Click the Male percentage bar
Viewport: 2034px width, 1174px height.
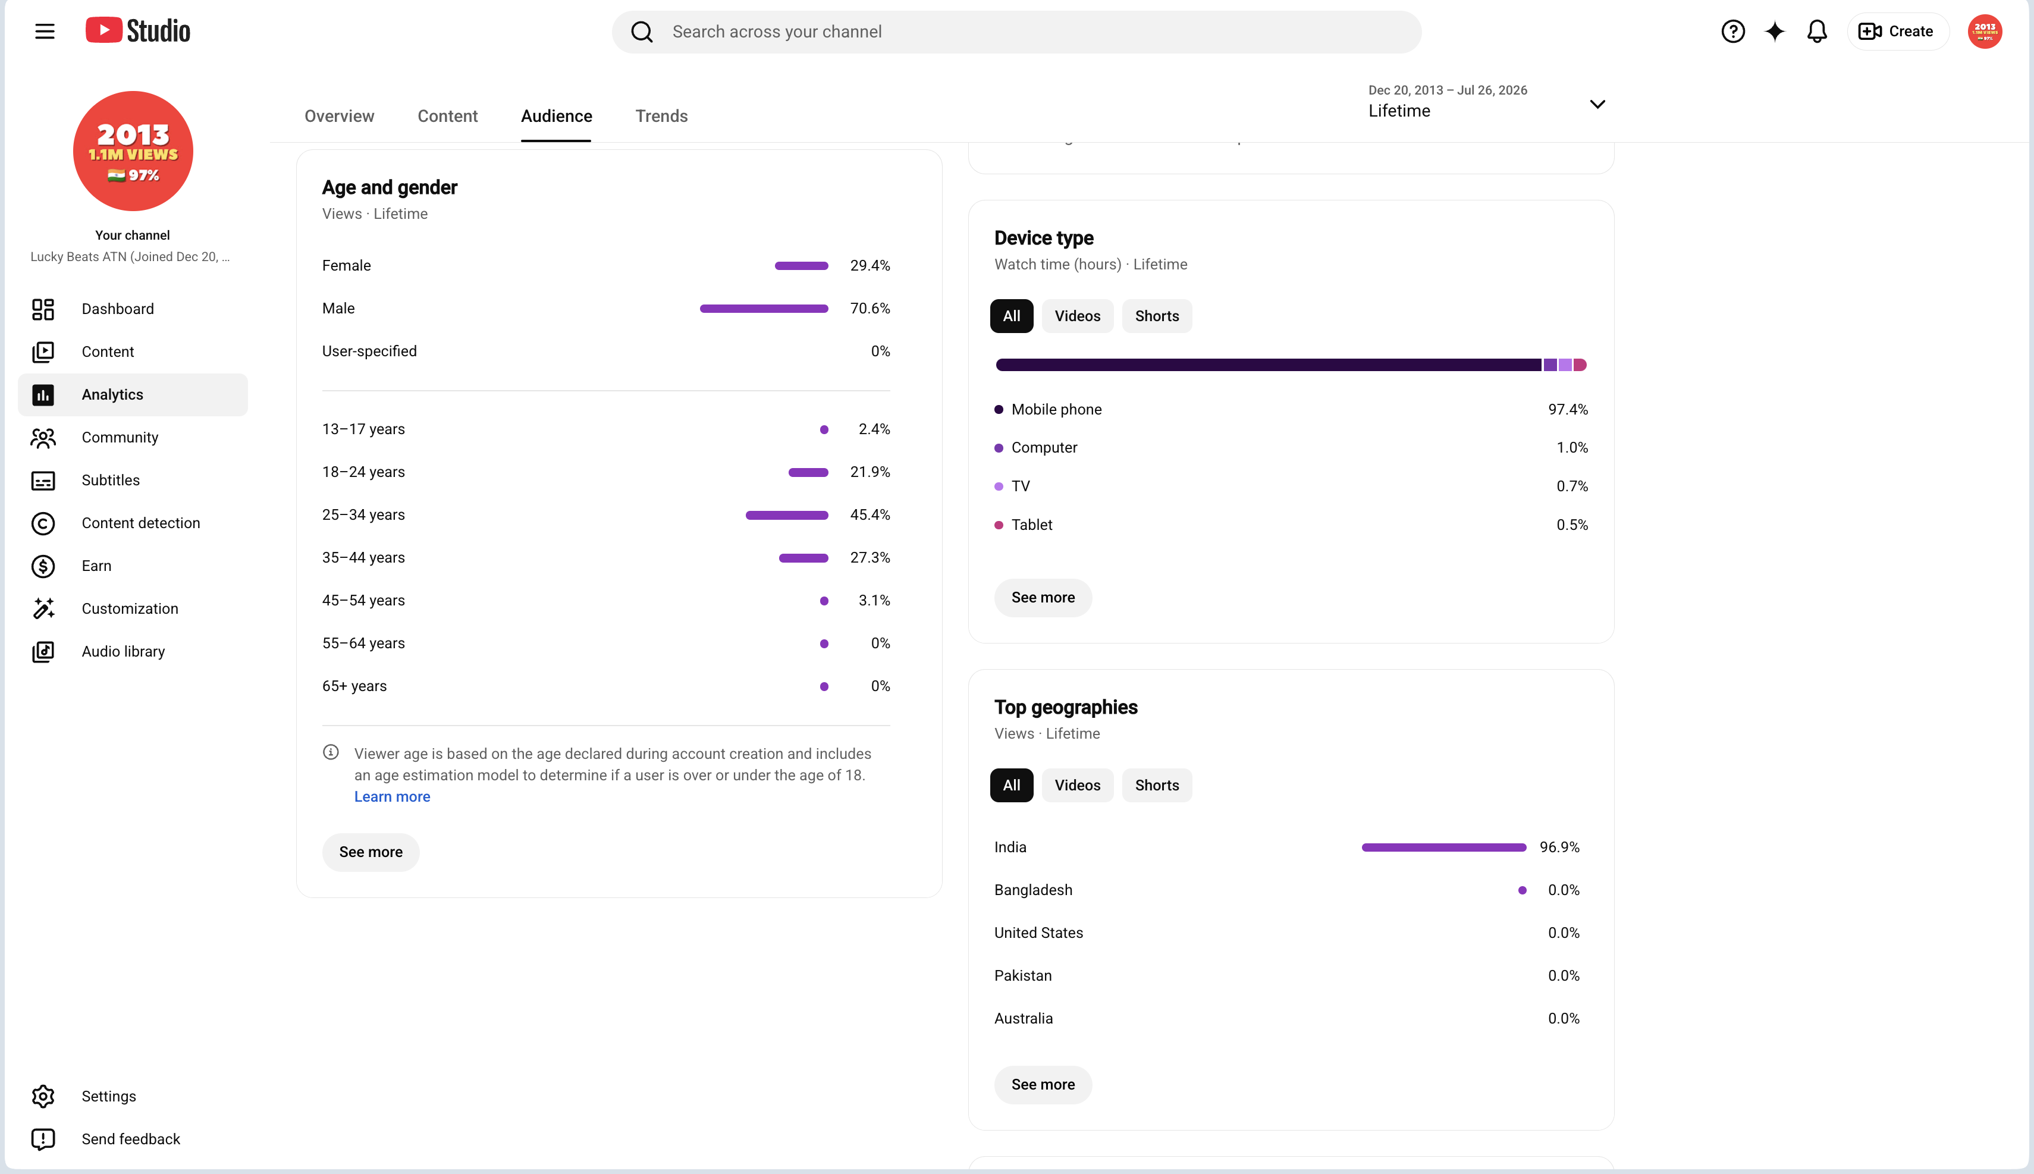click(764, 309)
